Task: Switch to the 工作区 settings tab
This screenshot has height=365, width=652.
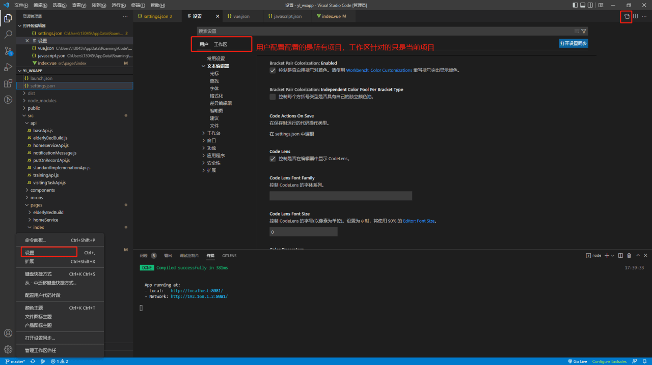Action: click(x=221, y=45)
